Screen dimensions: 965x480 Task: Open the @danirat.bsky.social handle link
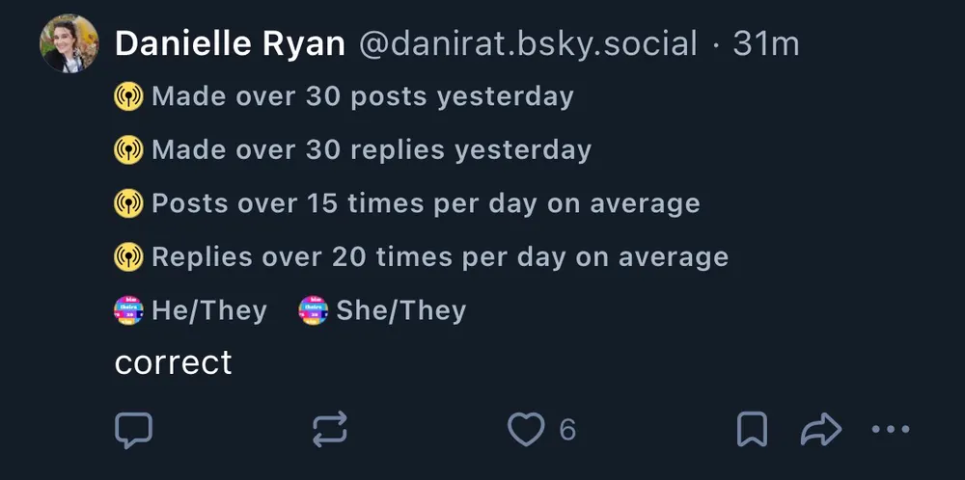pos(527,44)
